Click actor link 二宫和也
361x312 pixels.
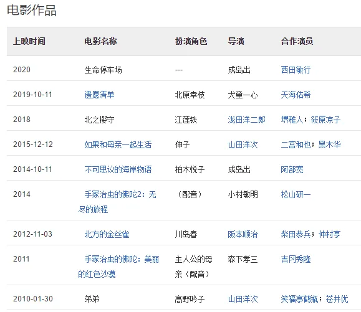[x=296, y=144]
